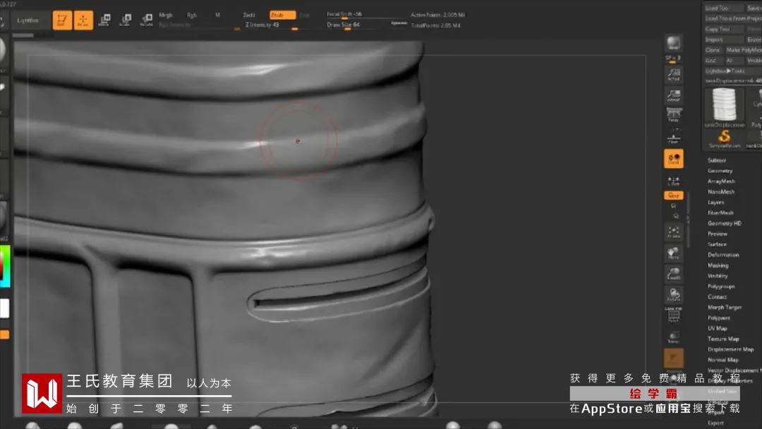Image resolution: width=762 pixels, height=429 pixels.
Task: Select the Rotate transform icon
Action: tap(146, 20)
